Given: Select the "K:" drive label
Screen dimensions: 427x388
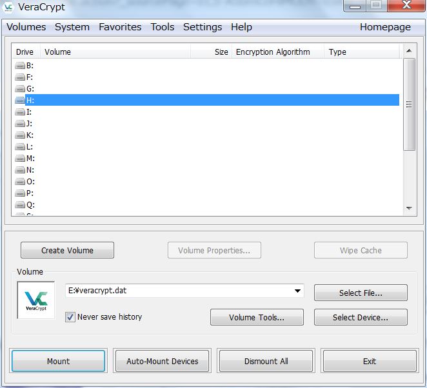Looking at the screenshot, I should click(x=30, y=135).
